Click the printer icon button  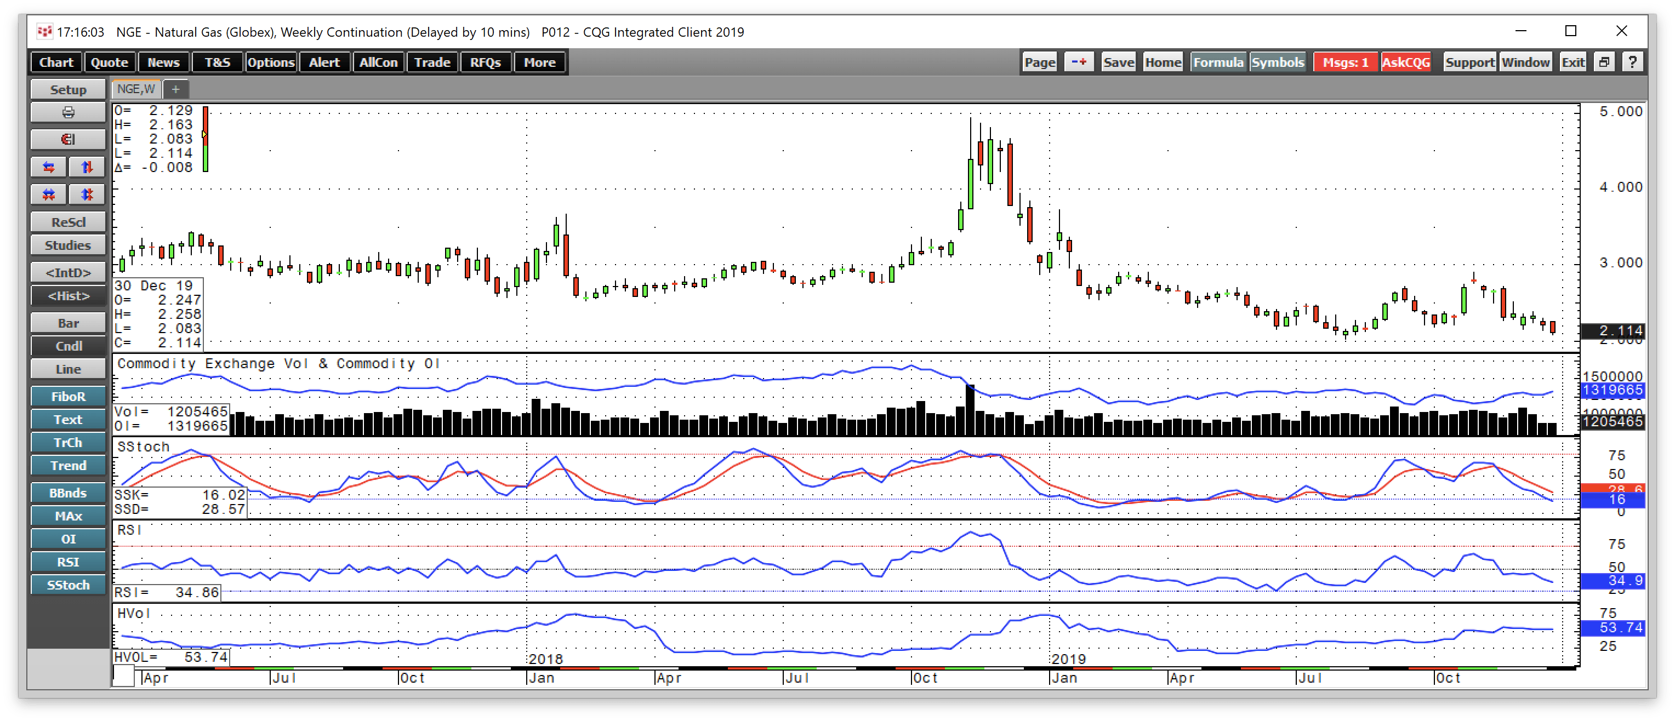coord(67,112)
